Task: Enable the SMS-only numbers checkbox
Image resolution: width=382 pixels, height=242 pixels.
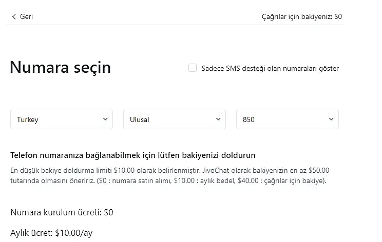Action: [x=193, y=68]
